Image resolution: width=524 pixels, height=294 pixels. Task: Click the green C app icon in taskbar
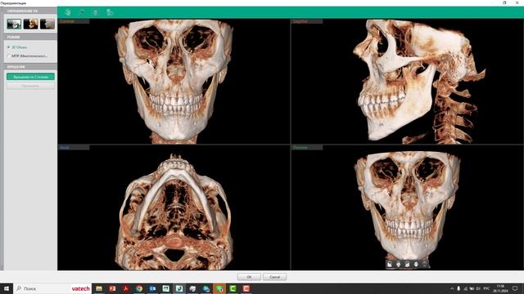coord(233,288)
